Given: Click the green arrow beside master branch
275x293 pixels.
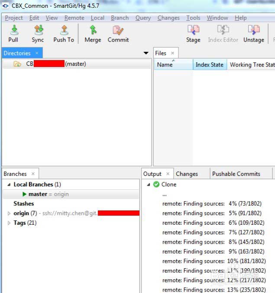Looking at the screenshot, I should [24, 194].
